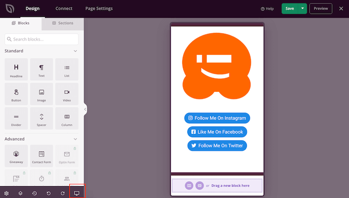349x198 pixels.
Task: Click the SeedProd leaf logo
Action: 10,9
